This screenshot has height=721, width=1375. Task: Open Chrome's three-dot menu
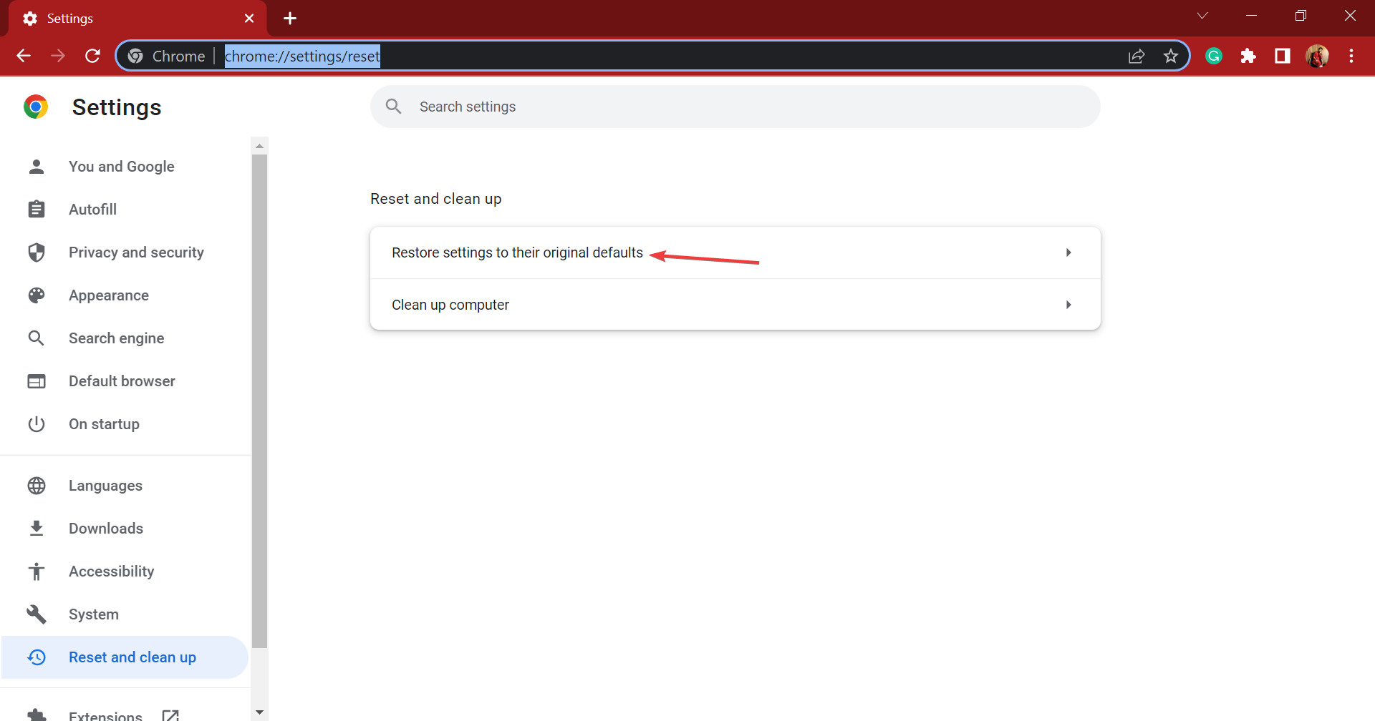tap(1352, 56)
